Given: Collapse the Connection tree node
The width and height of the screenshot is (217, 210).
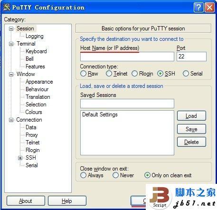Looking at the screenshot, I should pos(11,120).
